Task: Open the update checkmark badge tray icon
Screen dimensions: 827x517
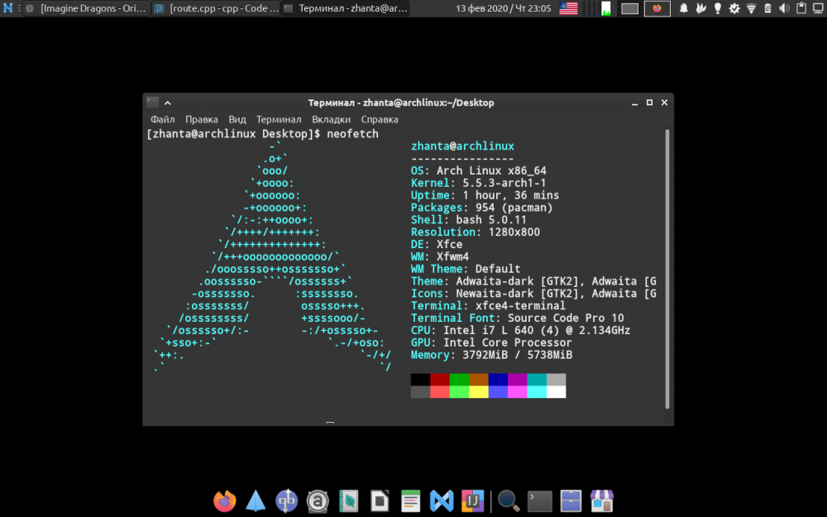Action: coord(734,8)
